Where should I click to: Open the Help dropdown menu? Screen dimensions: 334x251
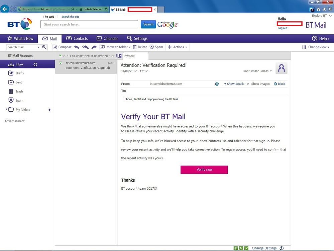[321, 39]
